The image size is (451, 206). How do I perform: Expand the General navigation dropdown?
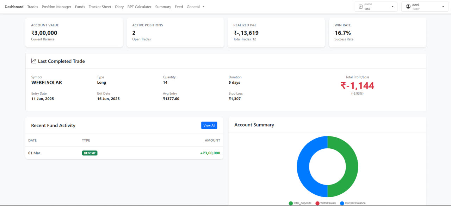pyautogui.click(x=196, y=6)
